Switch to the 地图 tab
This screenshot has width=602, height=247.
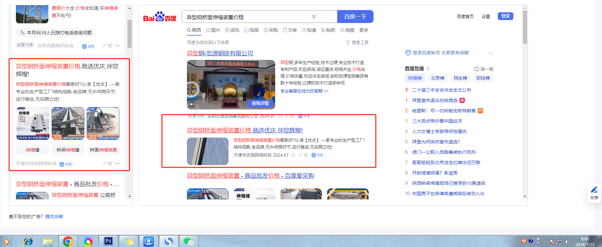347,30
